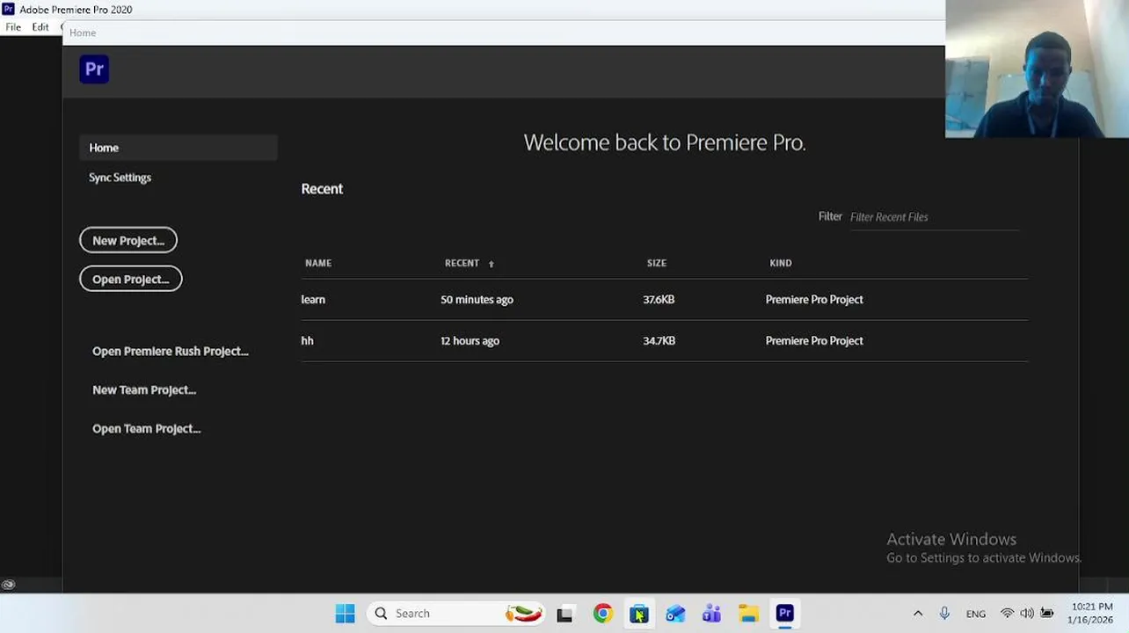Sort by the RECENT column header

(x=462, y=263)
